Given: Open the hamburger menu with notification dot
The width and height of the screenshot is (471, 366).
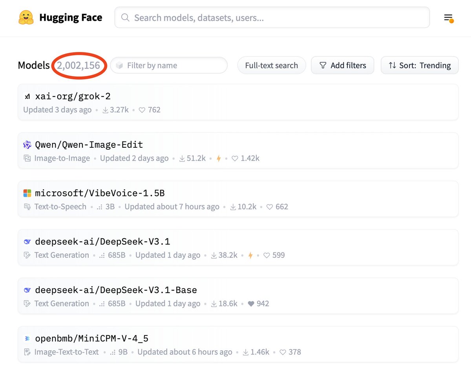Looking at the screenshot, I should tap(448, 18).
